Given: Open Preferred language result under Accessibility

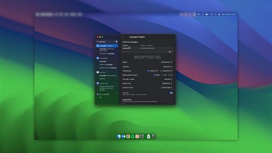Looking at the screenshot, I should point(106,65).
